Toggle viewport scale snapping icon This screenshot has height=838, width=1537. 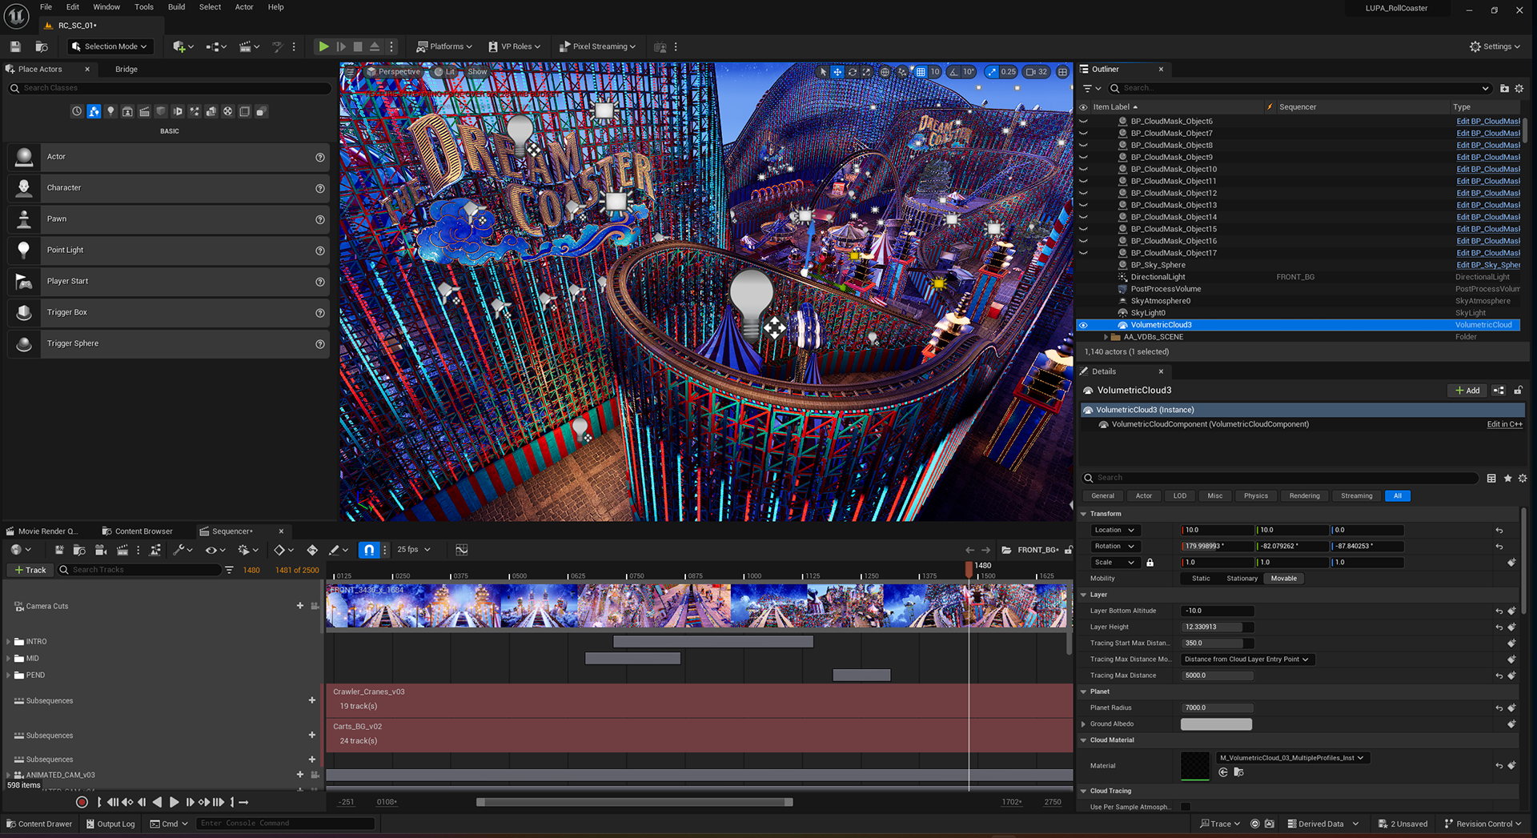point(993,72)
